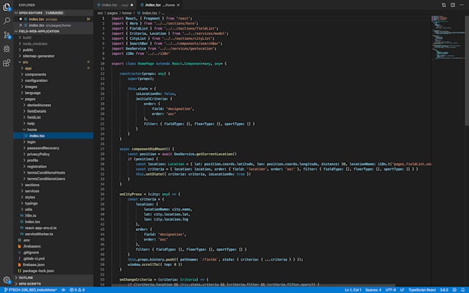
Task: Click TypeScript version 3.6.3 in status bar
Action: (444, 290)
